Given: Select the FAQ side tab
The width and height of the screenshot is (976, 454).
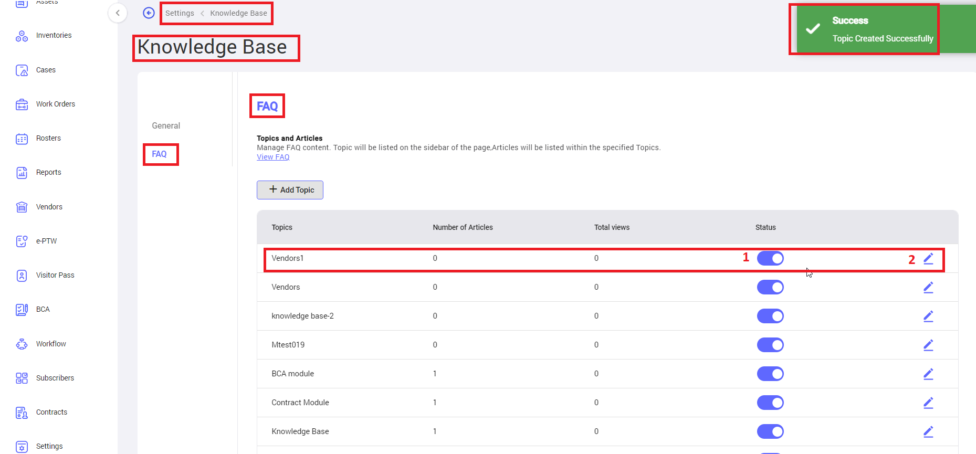Looking at the screenshot, I should 159,154.
